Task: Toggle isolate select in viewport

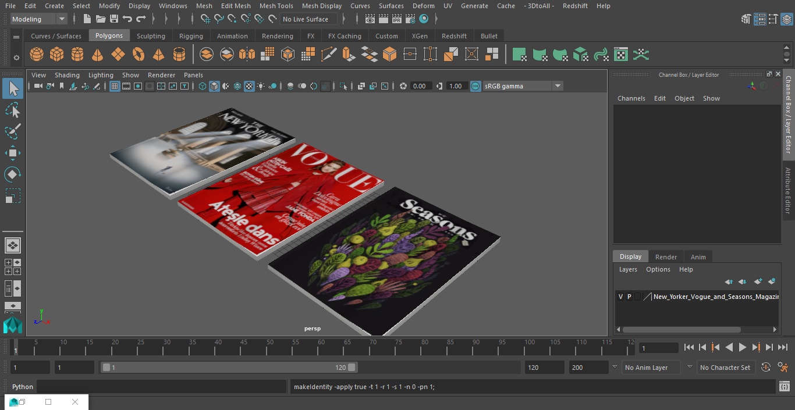Action: tap(343, 86)
